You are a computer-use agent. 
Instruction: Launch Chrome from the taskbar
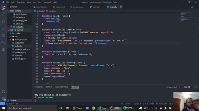pyautogui.click(x=93, y=108)
